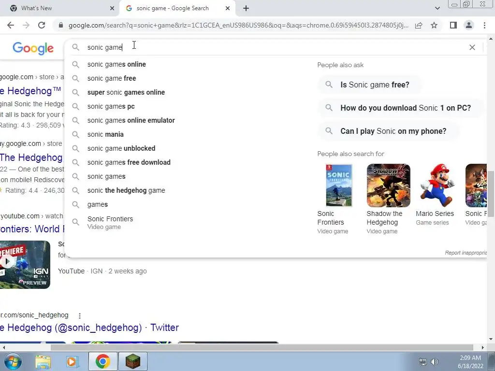
Task: Click the magnifier icon in the search box
Action: pos(75,47)
